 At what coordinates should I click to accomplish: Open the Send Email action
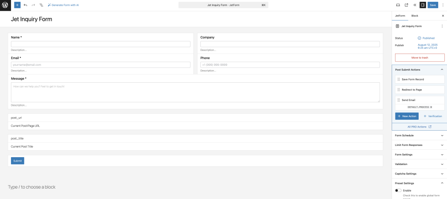[x=419, y=100]
